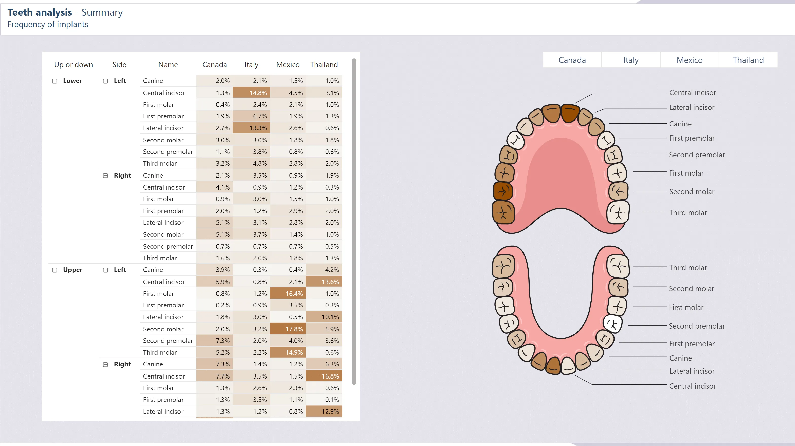
Task: Switch to the Thailand tab
Action: pyautogui.click(x=748, y=60)
